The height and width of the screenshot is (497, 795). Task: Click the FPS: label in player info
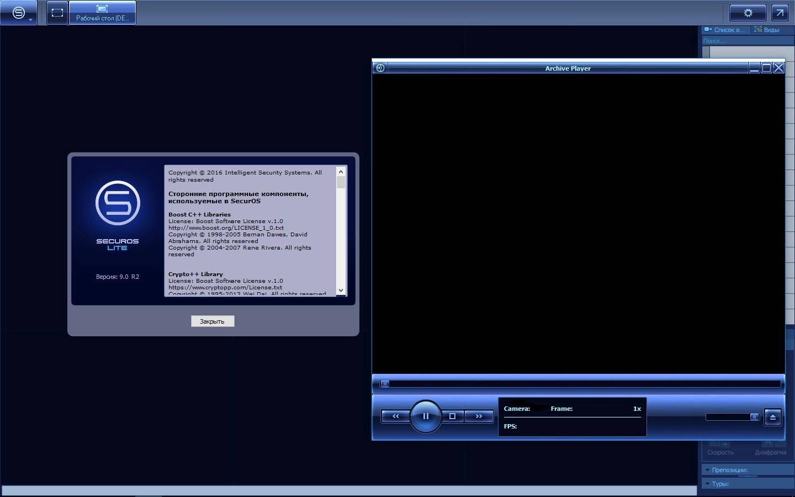[x=510, y=426]
